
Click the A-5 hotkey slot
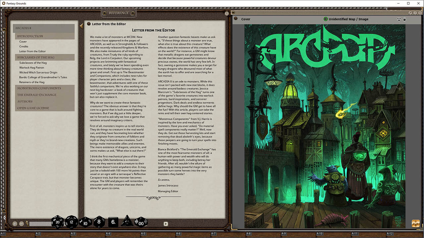click(143, 234)
